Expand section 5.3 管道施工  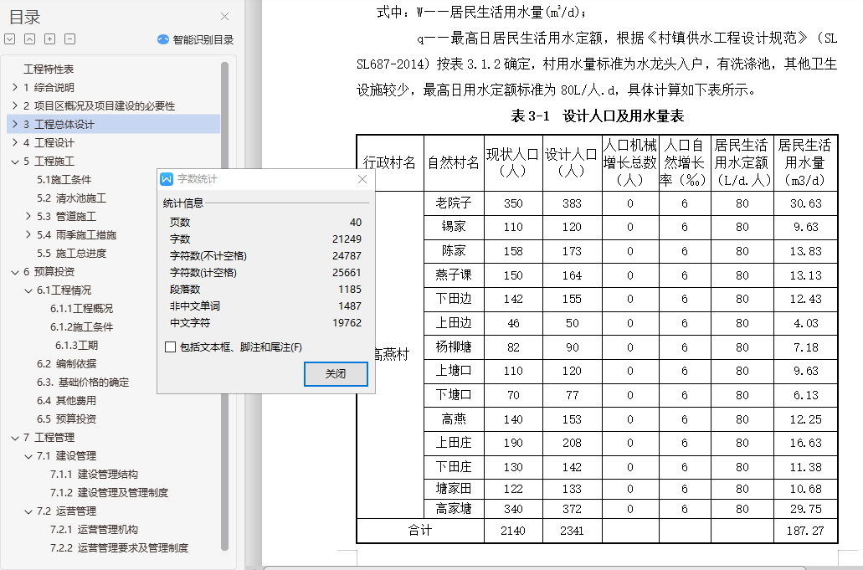tap(28, 216)
